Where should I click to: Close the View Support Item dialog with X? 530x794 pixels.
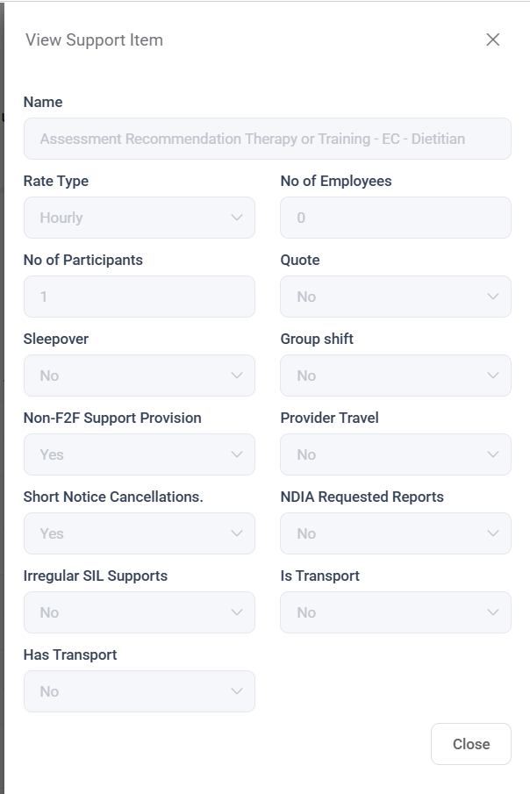(x=492, y=39)
